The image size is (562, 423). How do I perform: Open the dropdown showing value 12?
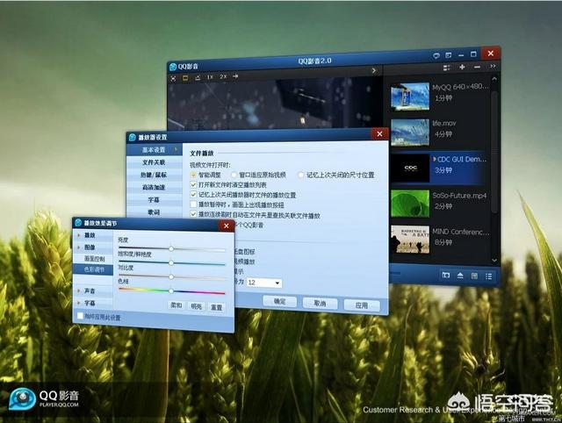pos(264,283)
